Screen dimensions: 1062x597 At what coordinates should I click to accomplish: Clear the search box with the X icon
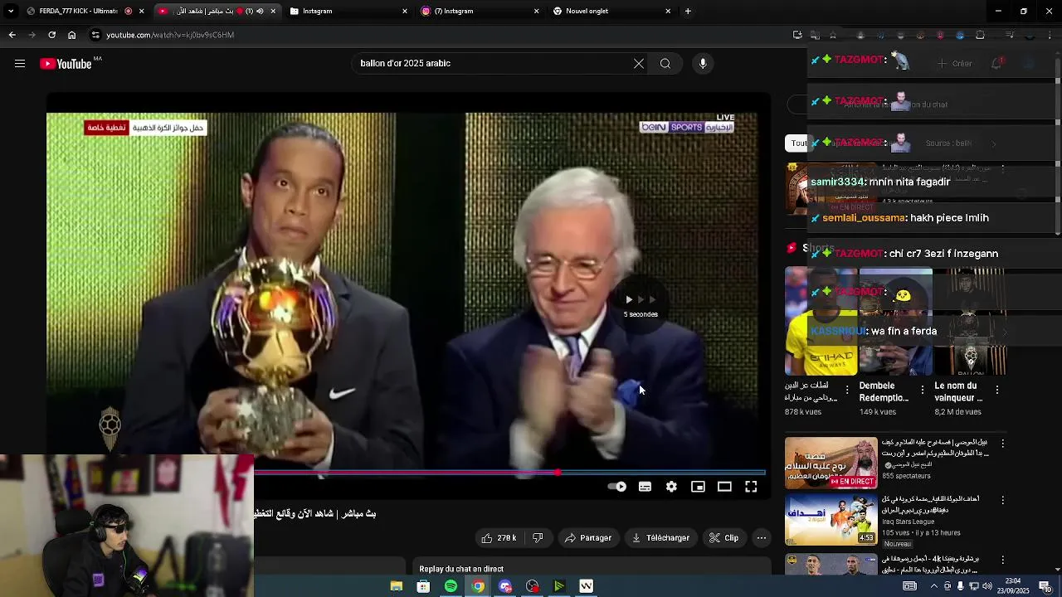639,64
